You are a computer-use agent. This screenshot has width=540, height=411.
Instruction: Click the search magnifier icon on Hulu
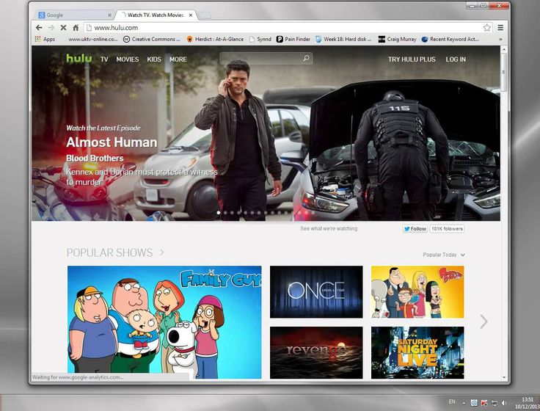pyautogui.click(x=306, y=58)
